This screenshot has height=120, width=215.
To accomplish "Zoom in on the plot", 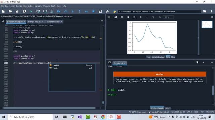I will 153,17.
